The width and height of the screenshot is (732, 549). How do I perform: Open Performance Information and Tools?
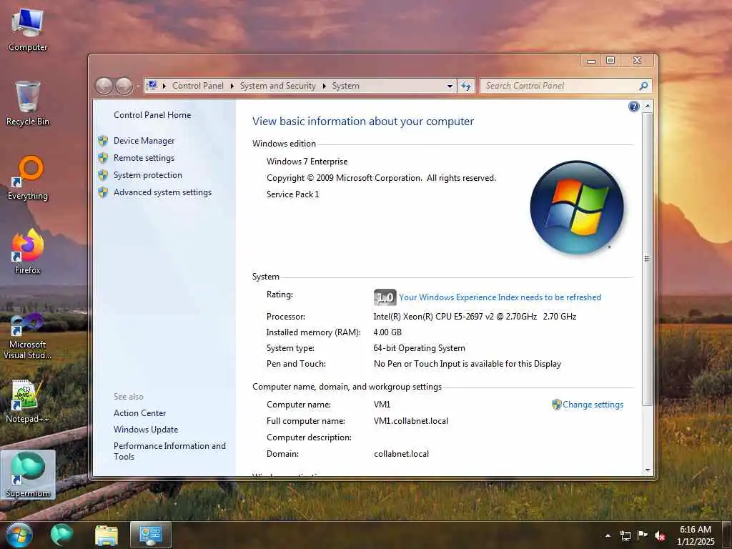pos(169,452)
